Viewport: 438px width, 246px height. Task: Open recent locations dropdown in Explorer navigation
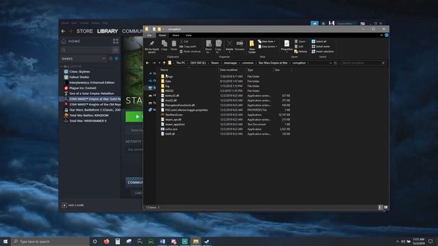point(159,63)
